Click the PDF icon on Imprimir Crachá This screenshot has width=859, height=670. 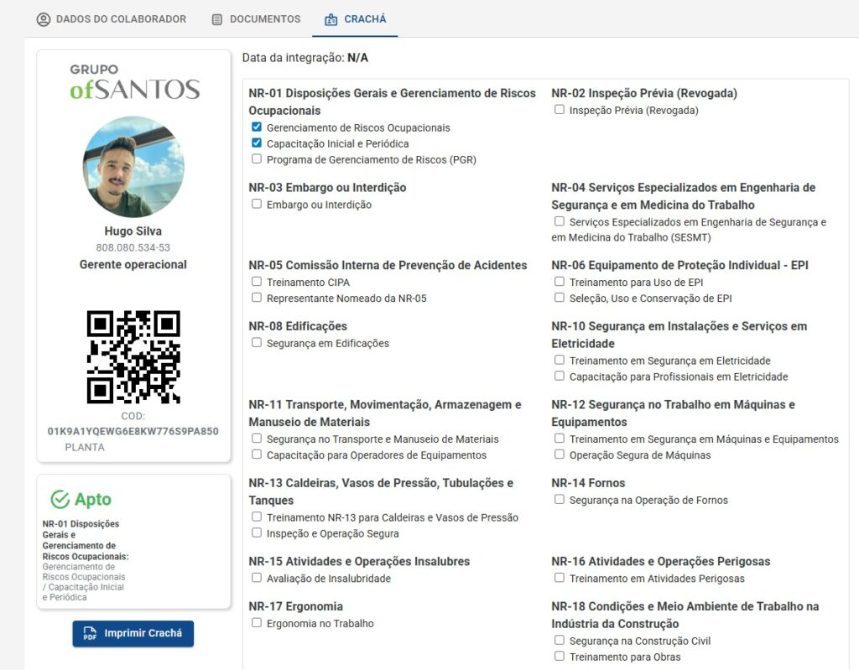click(x=90, y=634)
